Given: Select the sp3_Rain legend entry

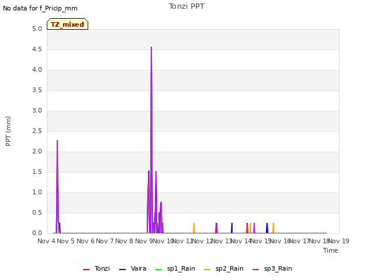Looking at the screenshot, I should [272, 268].
